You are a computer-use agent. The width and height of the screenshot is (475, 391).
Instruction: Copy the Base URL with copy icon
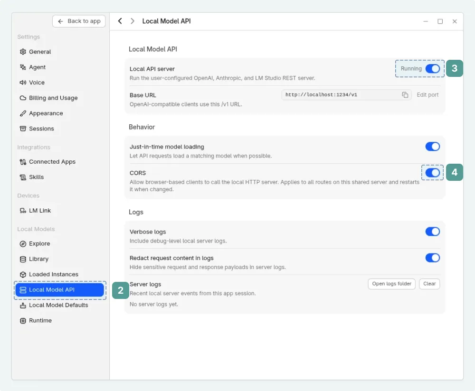coord(405,95)
